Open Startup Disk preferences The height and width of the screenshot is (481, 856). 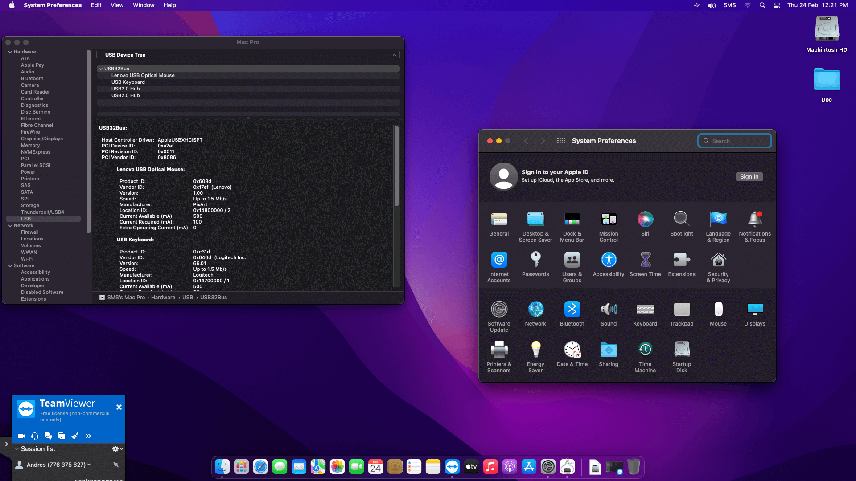(682, 358)
